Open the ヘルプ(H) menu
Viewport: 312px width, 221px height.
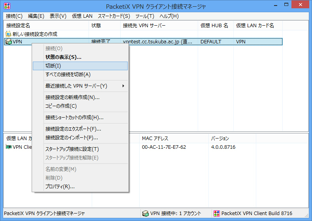169,16
